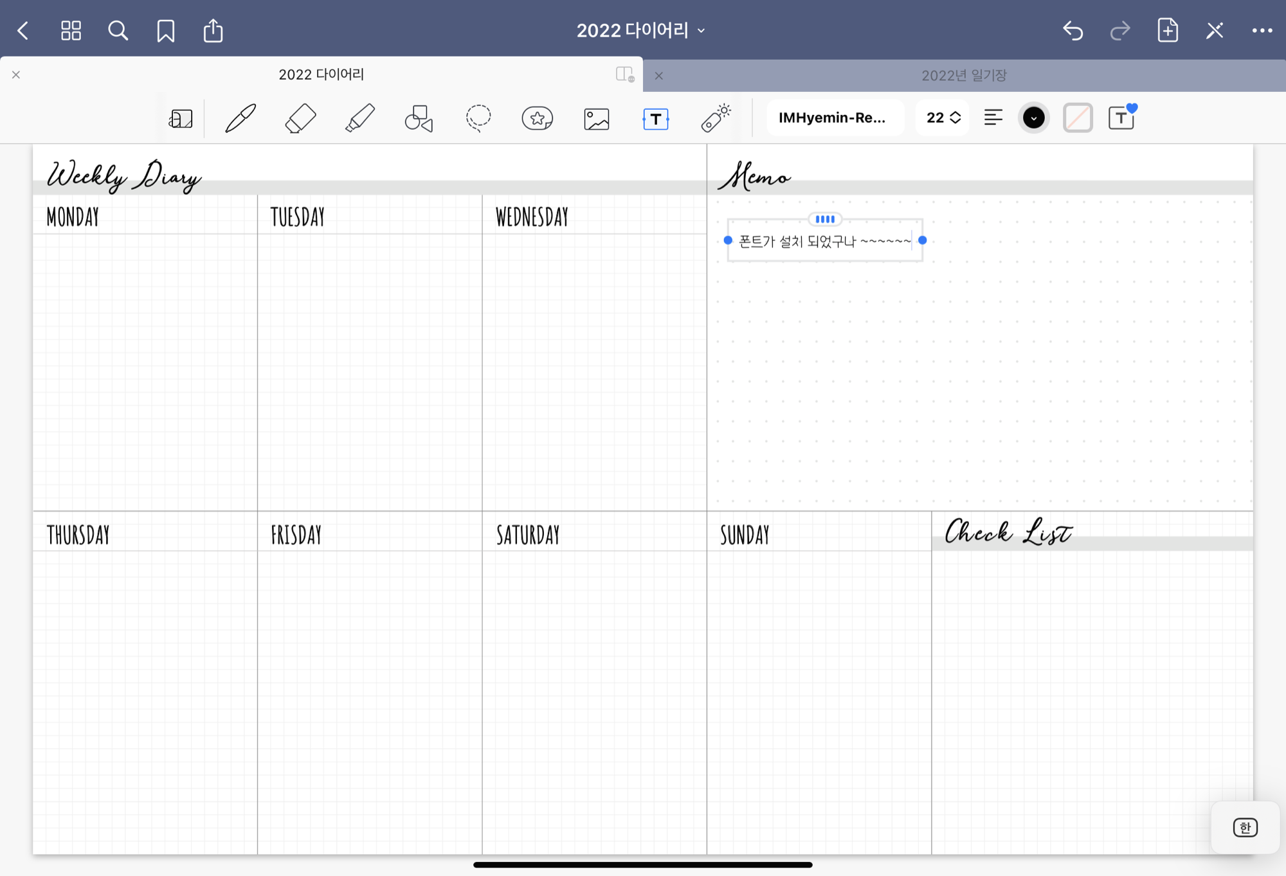
Task: Redo the last action
Action: click(1120, 30)
